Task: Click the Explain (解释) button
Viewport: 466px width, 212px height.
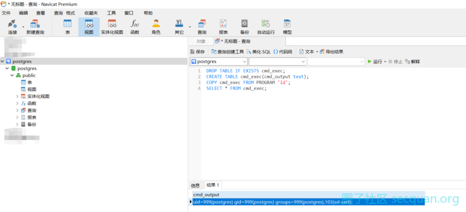Action: pyautogui.click(x=412, y=62)
